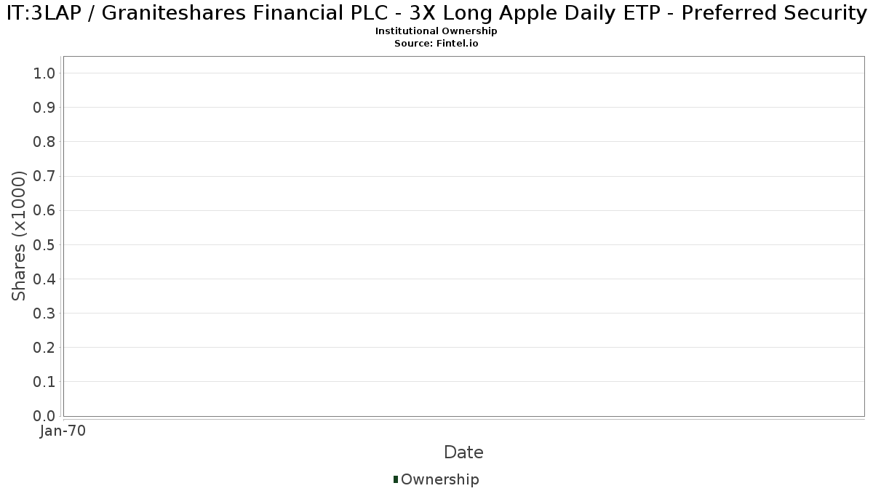Click the 0.9 y-axis tick label
The height and width of the screenshot is (491, 873).
(44, 107)
